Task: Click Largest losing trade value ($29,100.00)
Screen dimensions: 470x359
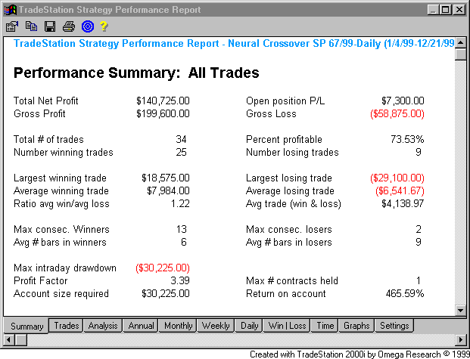Action: [x=397, y=178]
